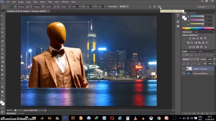Open the Window menu
The image size is (216, 121).
click(65, 2)
